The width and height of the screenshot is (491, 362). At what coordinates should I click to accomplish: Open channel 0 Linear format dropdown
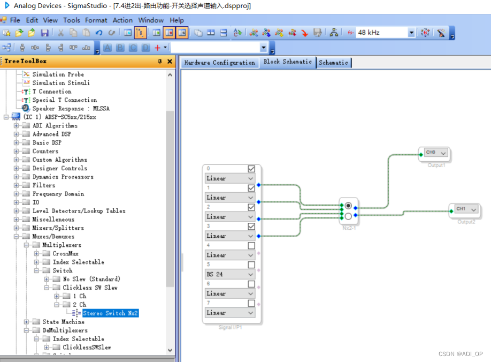pyautogui.click(x=229, y=178)
